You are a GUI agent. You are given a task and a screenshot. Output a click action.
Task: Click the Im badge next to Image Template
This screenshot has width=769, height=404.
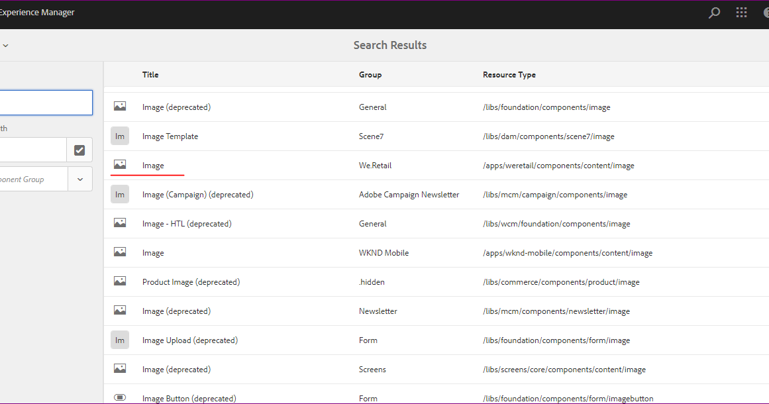pos(120,135)
